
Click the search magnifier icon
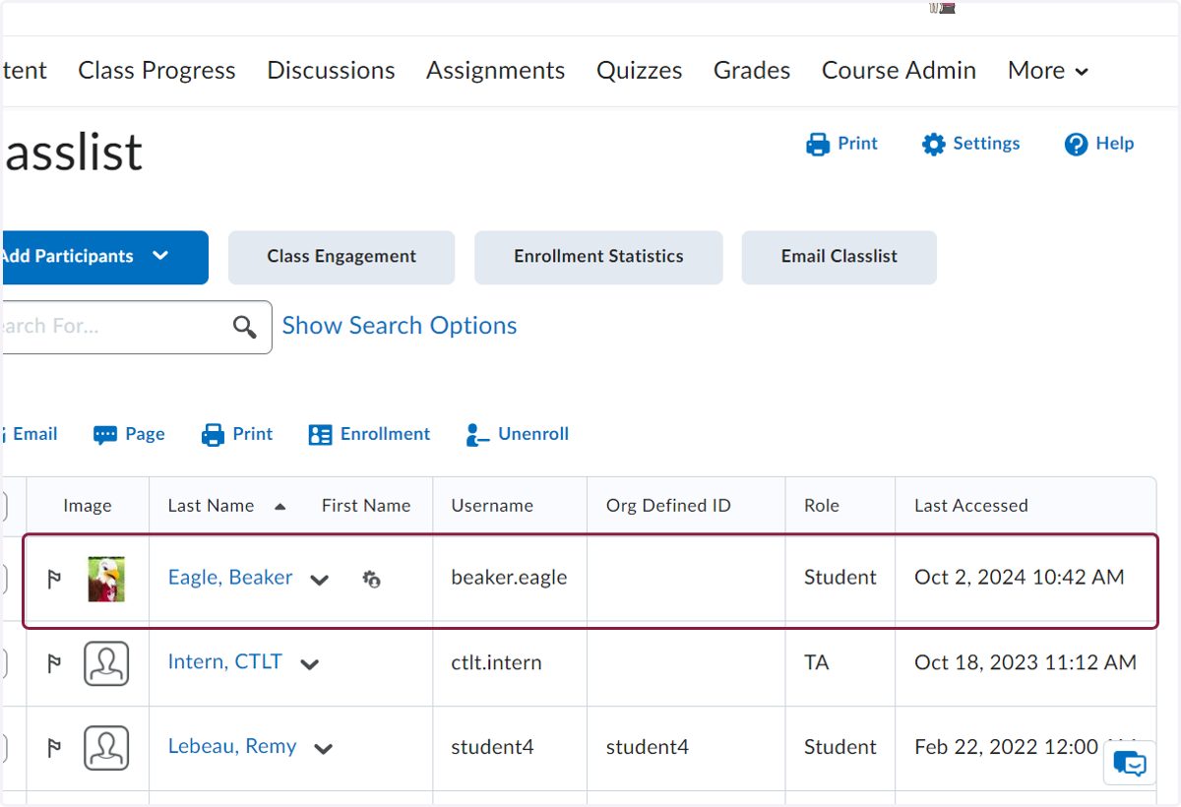point(245,327)
